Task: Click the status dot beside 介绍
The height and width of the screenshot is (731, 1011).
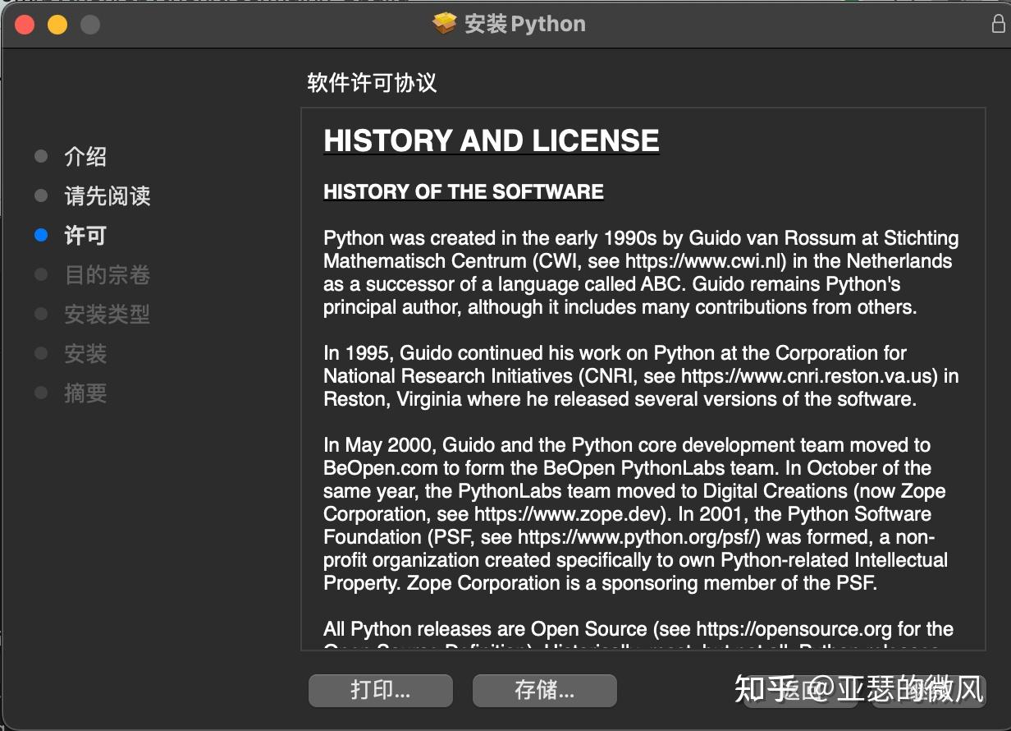Action: (x=40, y=155)
